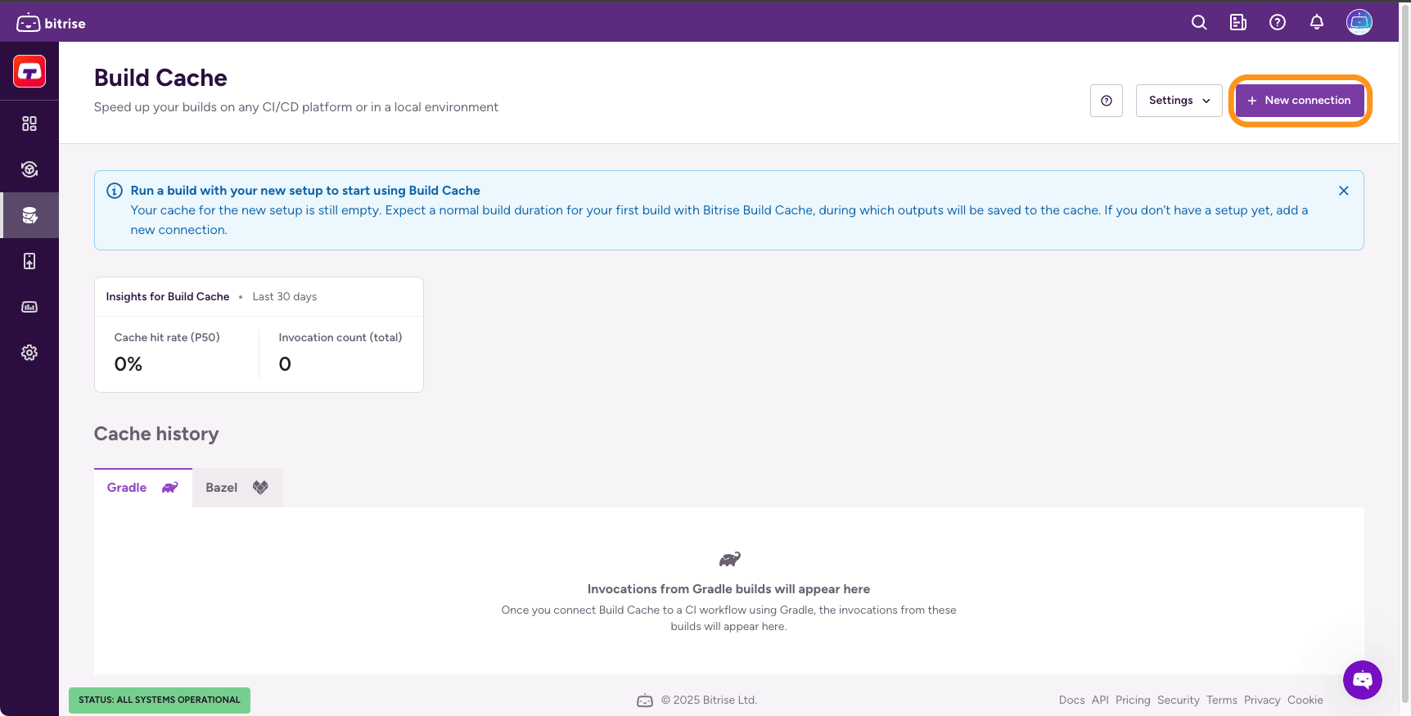Dismiss the Build Cache info banner
The height and width of the screenshot is (716, 1411).
1343,191
